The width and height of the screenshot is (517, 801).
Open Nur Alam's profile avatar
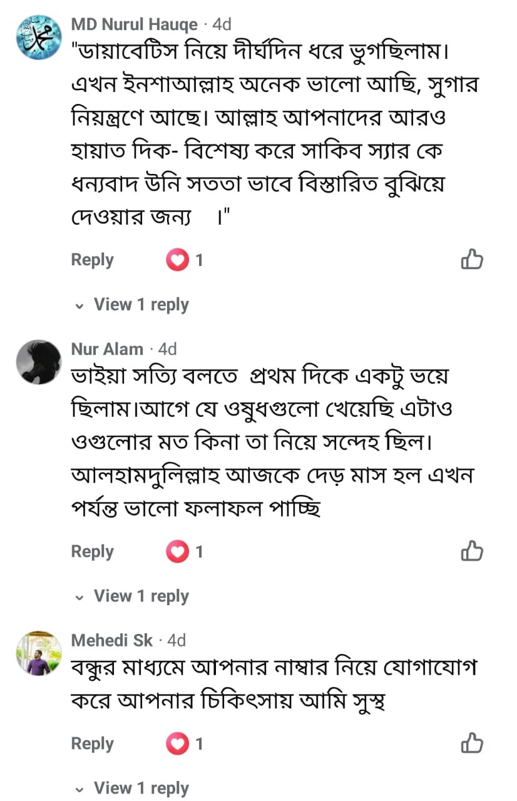(x=39, y=362)
